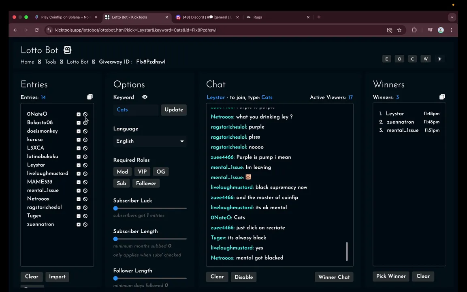The height and width of the screenshot is (292, 467).
Task: Click the Follower Length slider handle
Action: pos(115,279)
